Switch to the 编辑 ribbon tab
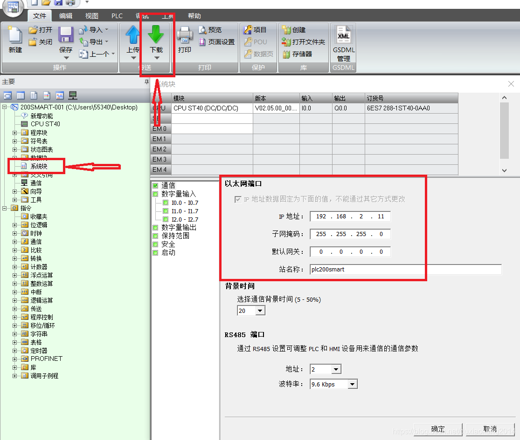Viewport: 520px width, 440px height. (x=65, y=15)
